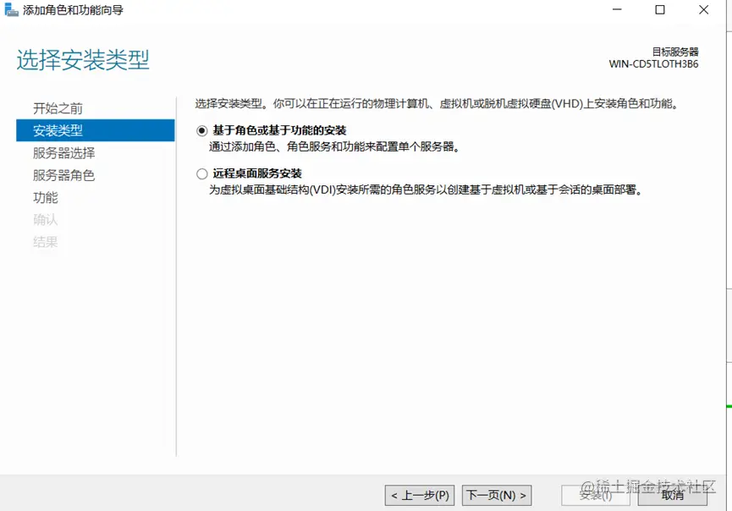This screenshot has height=511, width=732.
Task: Click the intro sentence mentioning 虚拟硬盘(VHD)
Action: (x=437, y=103)
